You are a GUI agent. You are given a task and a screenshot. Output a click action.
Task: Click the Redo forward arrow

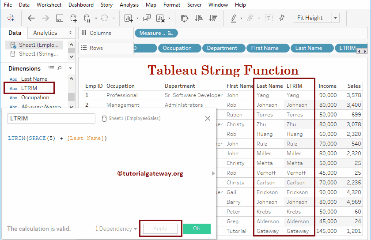[45, 18]
